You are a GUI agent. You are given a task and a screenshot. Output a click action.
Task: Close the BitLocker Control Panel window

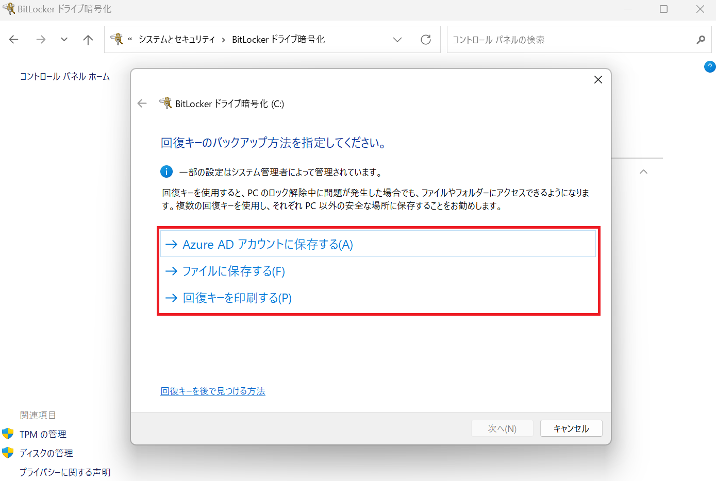coord(700,9)
